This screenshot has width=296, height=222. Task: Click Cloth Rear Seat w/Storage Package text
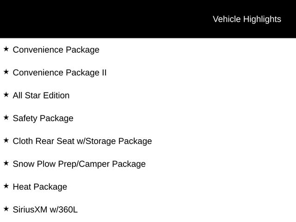click(x=82, y=141)
